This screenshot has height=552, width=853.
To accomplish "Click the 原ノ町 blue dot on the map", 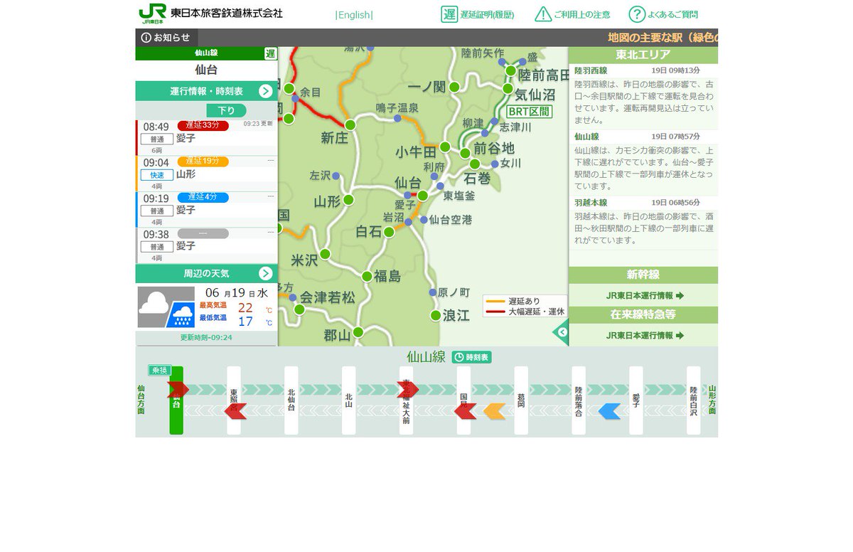I will coord(433,292).
